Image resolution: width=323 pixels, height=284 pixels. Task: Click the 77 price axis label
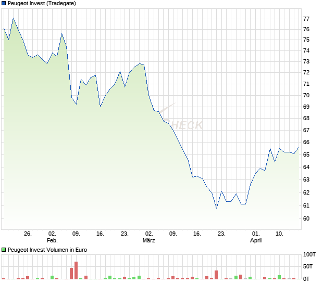tap(306, 19)
